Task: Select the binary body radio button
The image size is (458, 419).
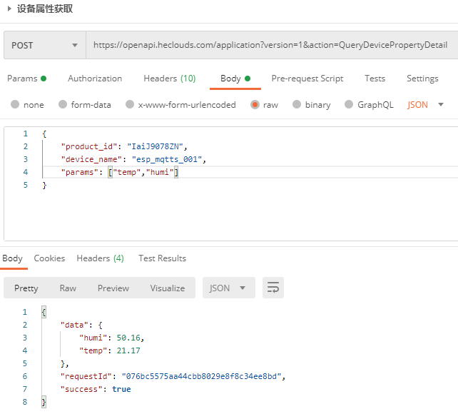Action: 297,105
